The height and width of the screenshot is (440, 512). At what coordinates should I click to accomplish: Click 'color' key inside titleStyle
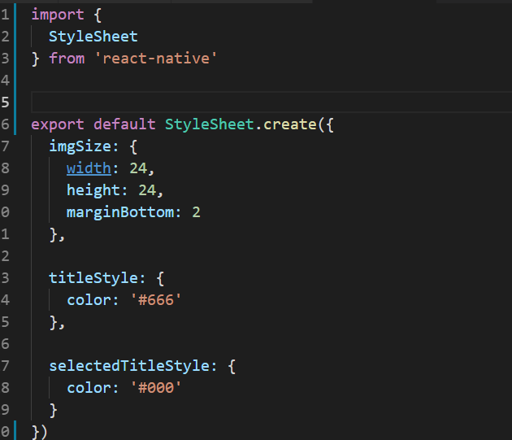tap(89, 300)
